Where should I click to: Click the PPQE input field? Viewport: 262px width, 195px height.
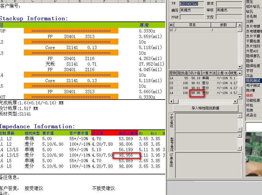(192, 17)
